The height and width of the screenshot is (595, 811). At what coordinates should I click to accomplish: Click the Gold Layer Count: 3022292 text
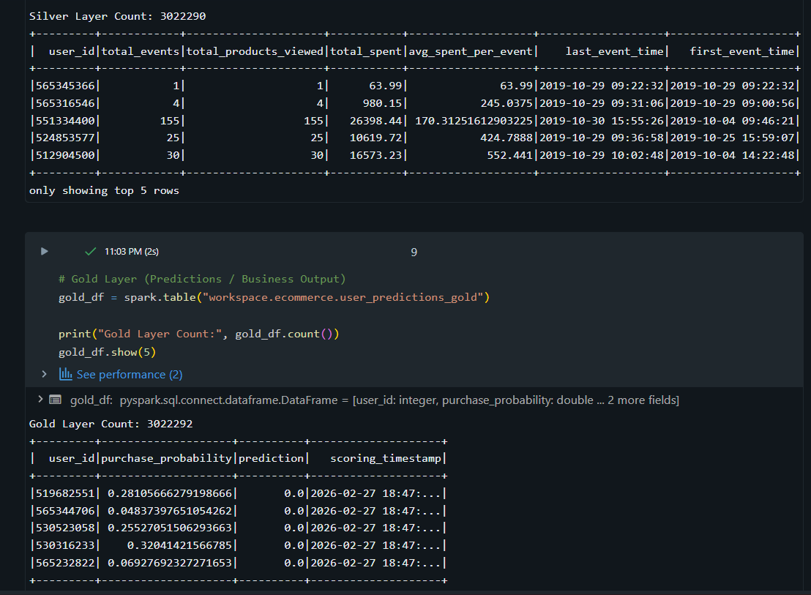pyautogui.click(x=111, y=424)
